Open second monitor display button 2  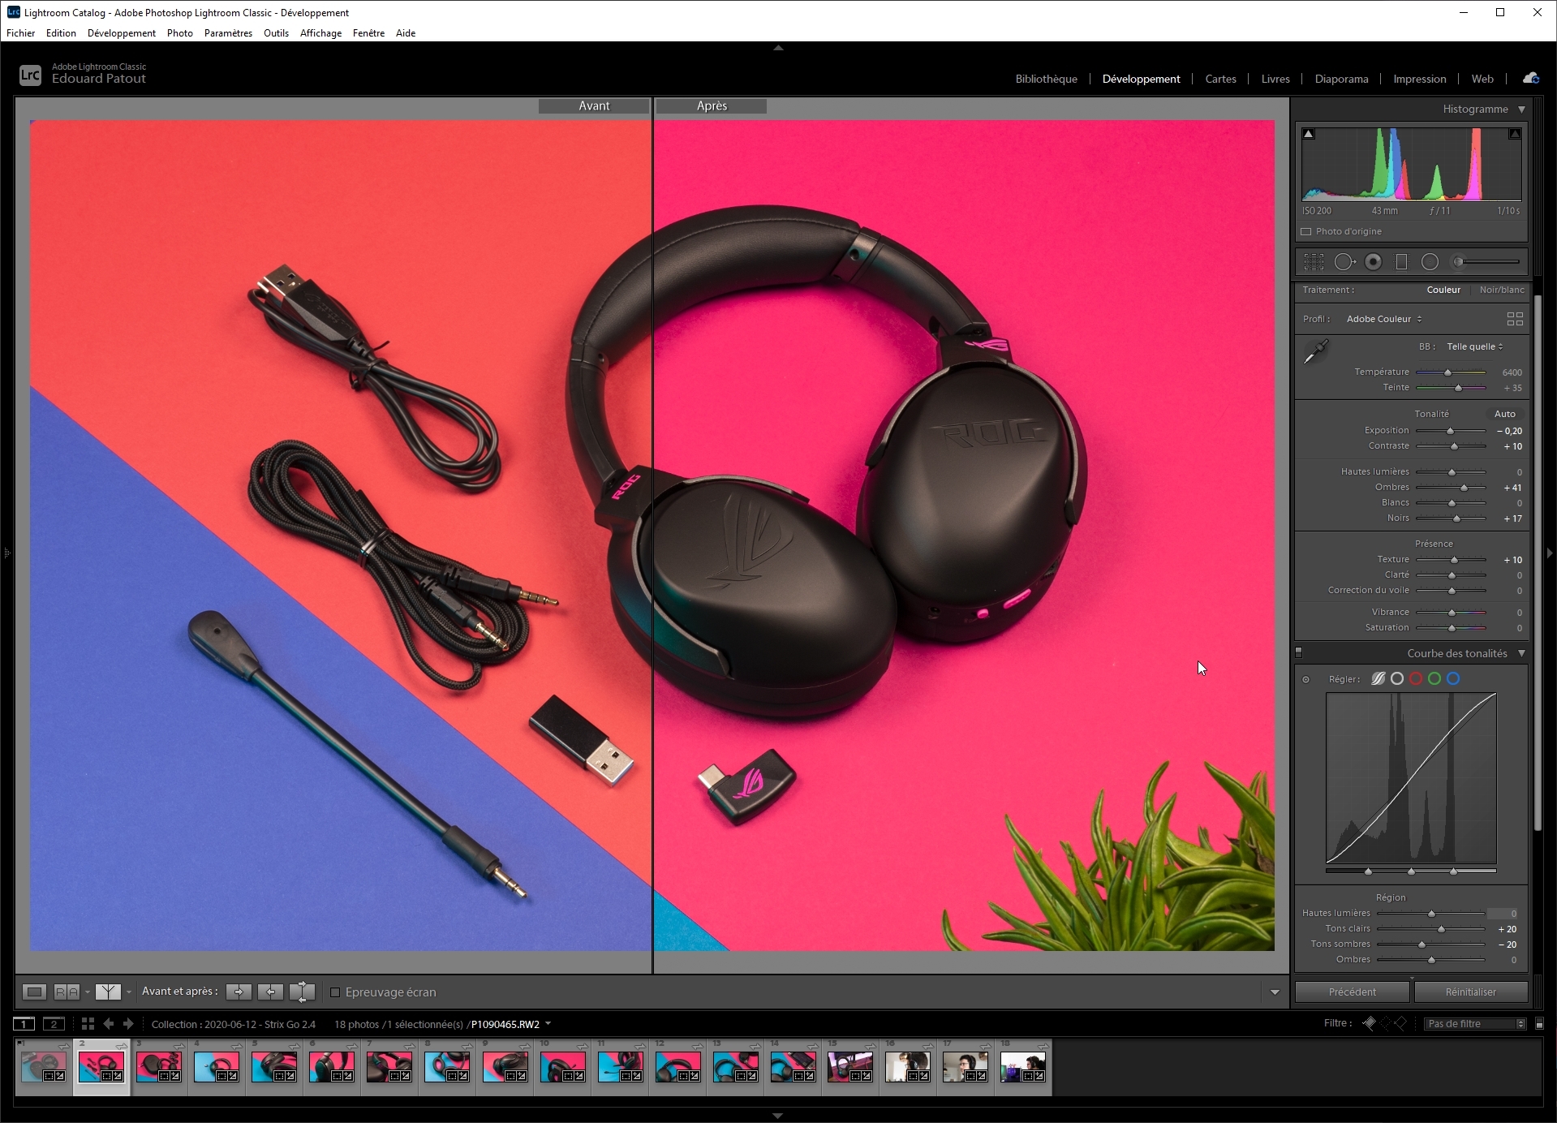[x=54, y=1024]
